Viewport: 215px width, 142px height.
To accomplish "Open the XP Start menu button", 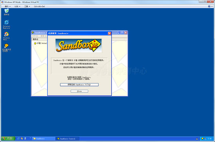I will click(x=8, y=138).
